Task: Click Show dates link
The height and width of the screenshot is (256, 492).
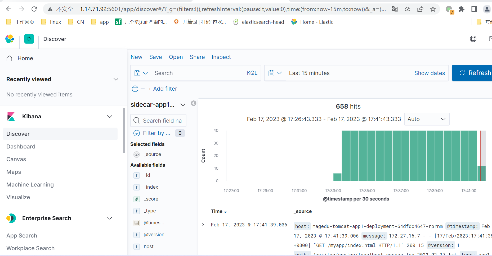Action: [x=430, y=73]
